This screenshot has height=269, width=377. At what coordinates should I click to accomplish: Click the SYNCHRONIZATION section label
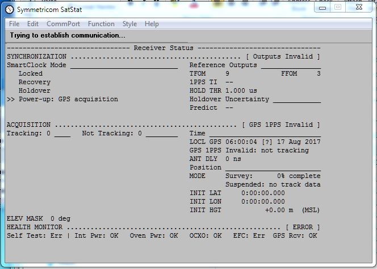36,56
